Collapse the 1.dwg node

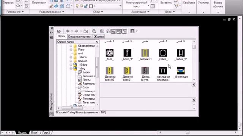pyautogui.click(x=71, y=69)
